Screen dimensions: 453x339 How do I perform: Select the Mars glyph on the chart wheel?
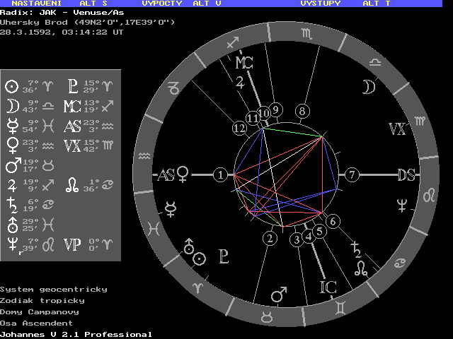pyautogui.click(x=279, y=292)
